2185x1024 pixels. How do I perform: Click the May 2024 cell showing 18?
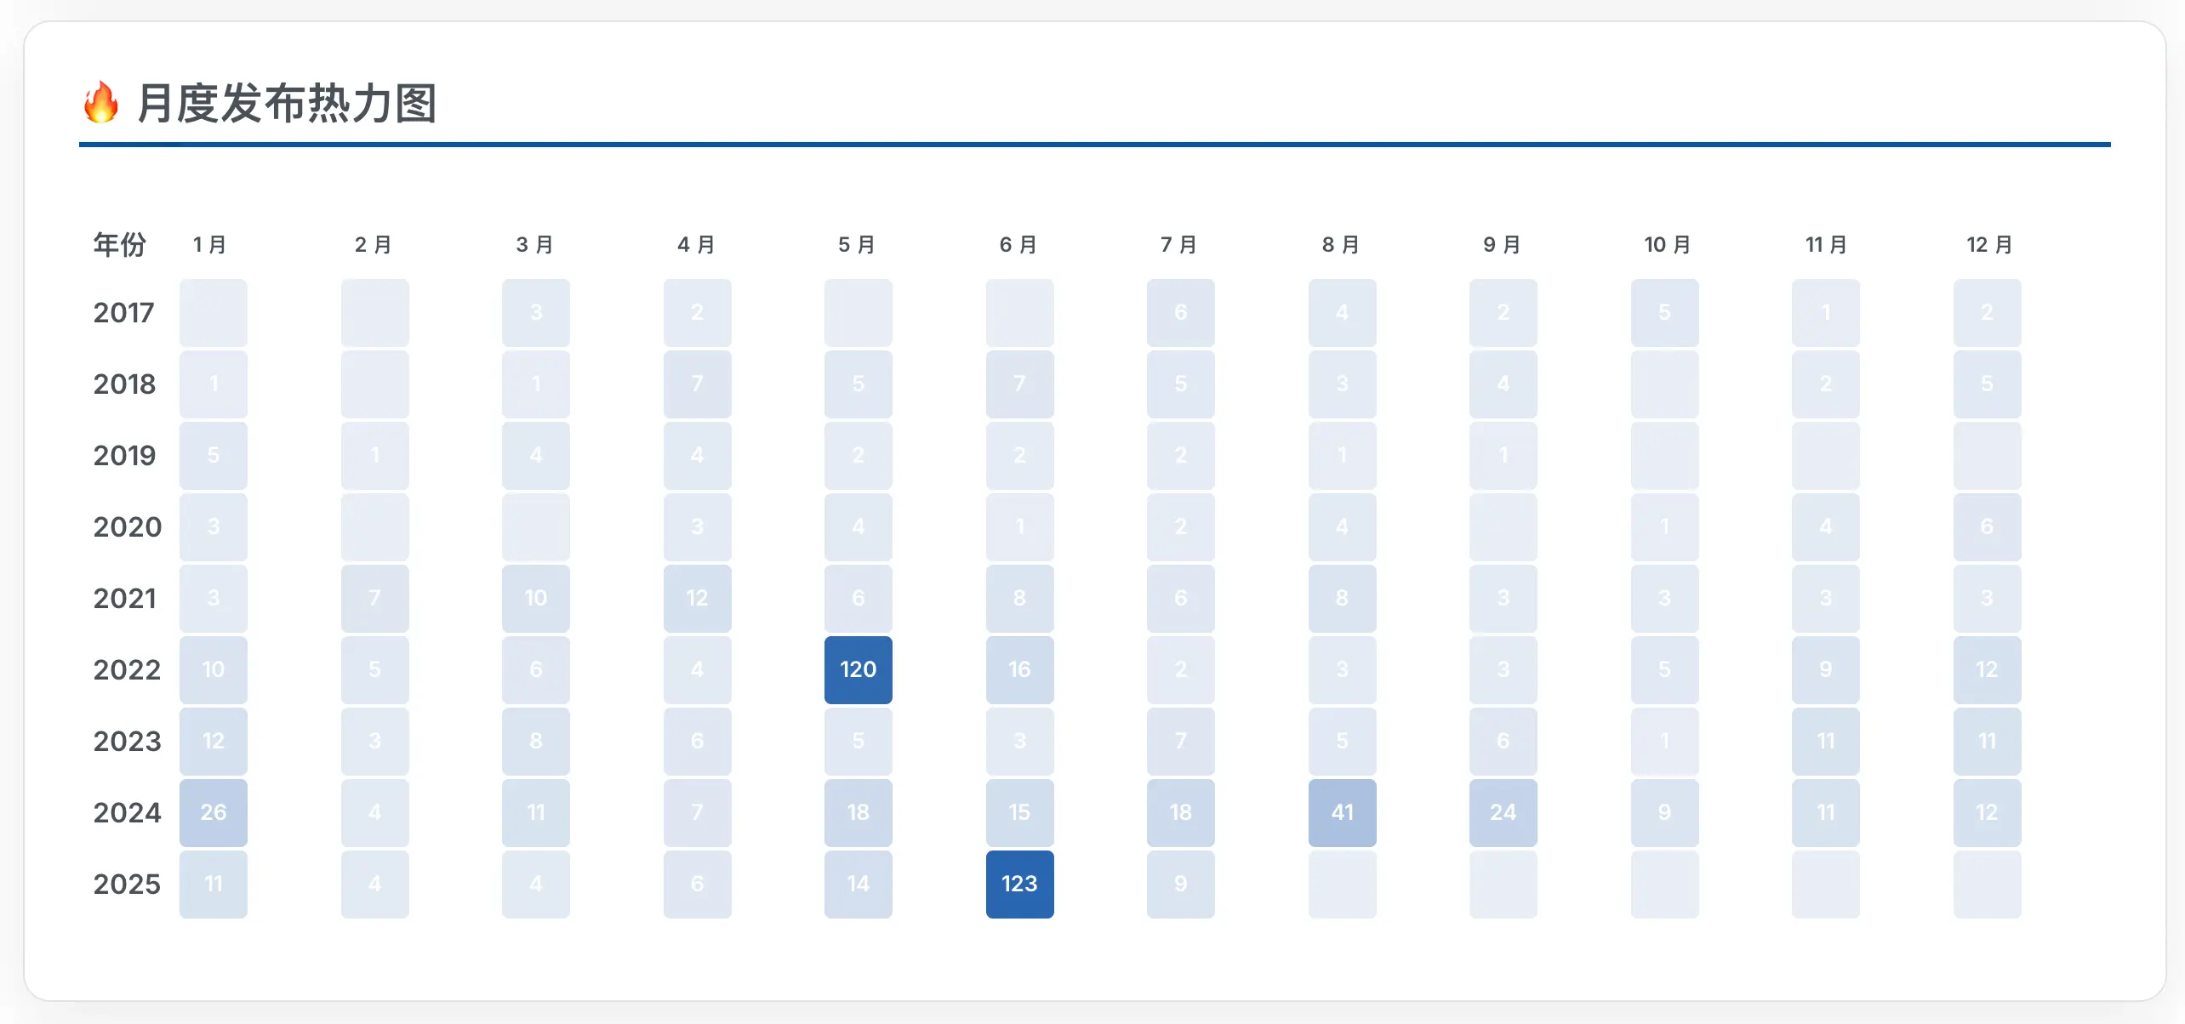pyautogui.click(x=858, y=812)
